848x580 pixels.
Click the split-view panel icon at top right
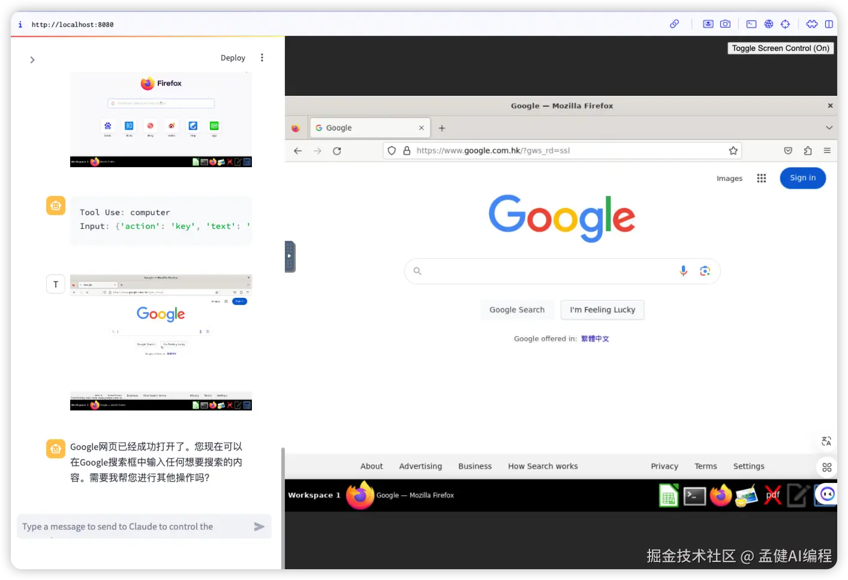tap(829, 24)
